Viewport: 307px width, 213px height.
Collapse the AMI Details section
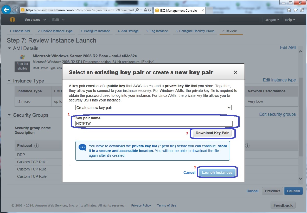click(9, 48)
